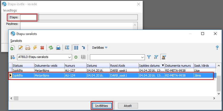The height and width of the screenshot is (111, 223).
Task: Click the Līga cell in the table
Action: tap(205, 71)
